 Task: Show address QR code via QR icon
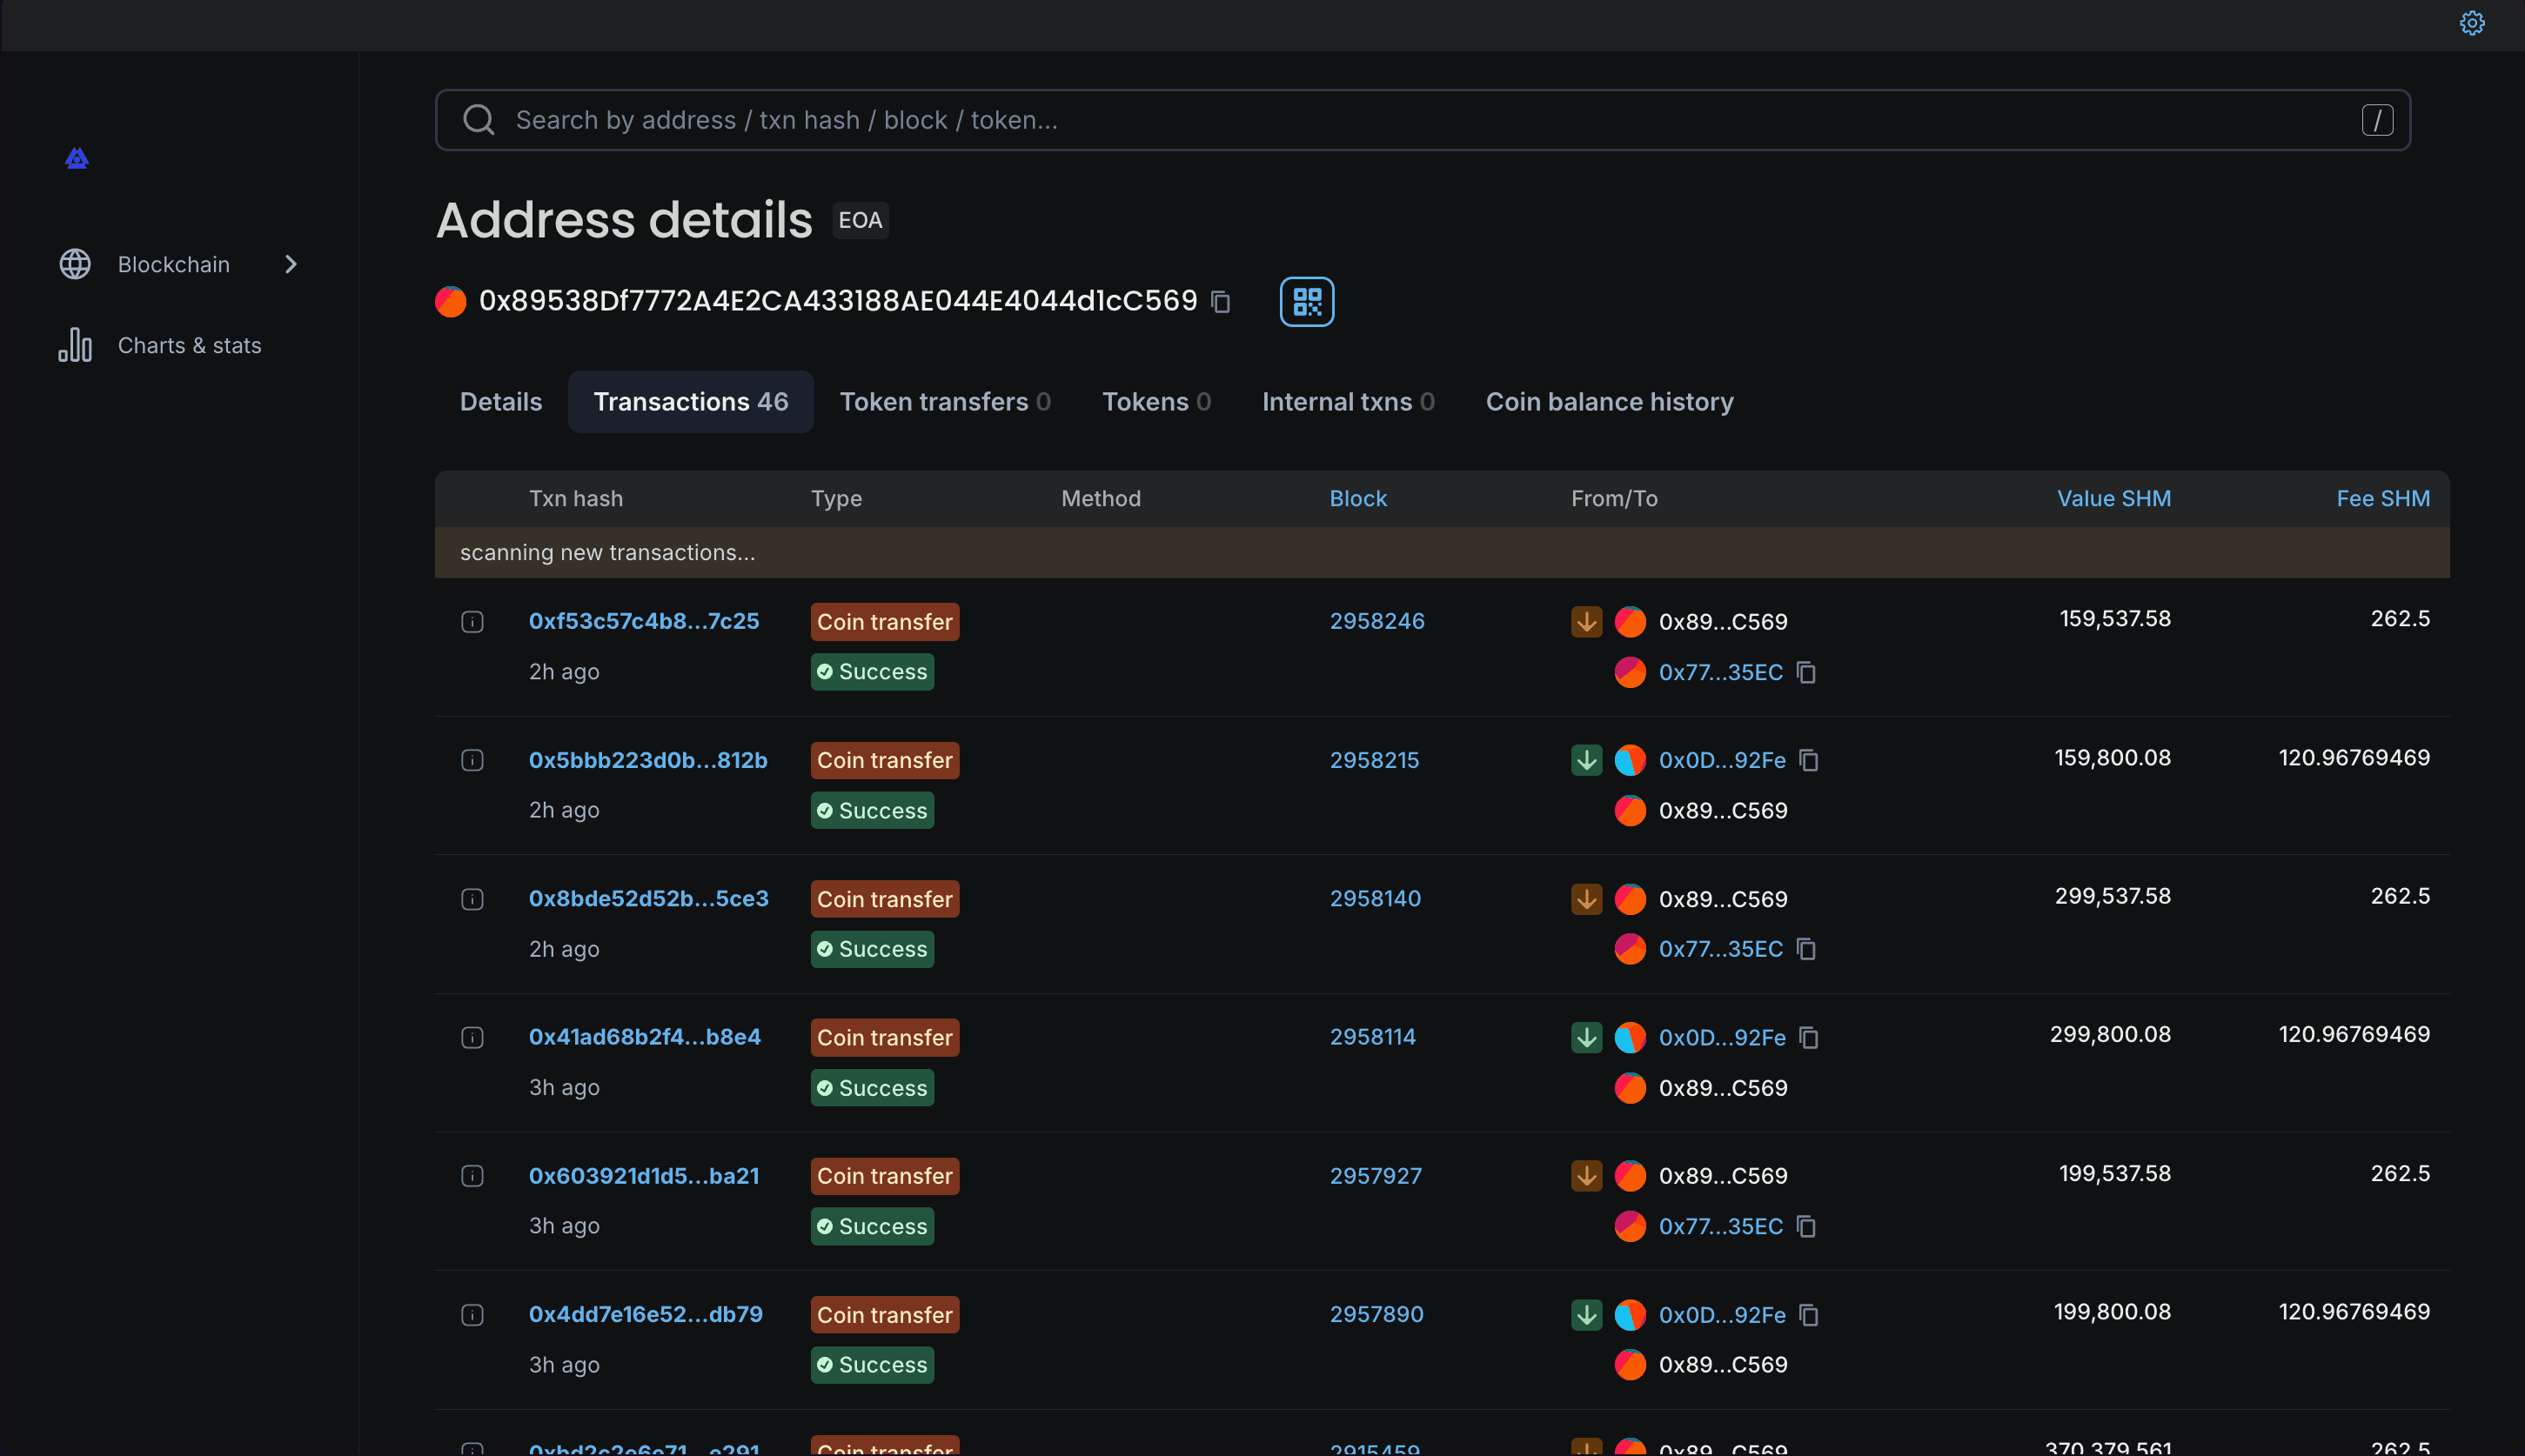pos(1307,301)
